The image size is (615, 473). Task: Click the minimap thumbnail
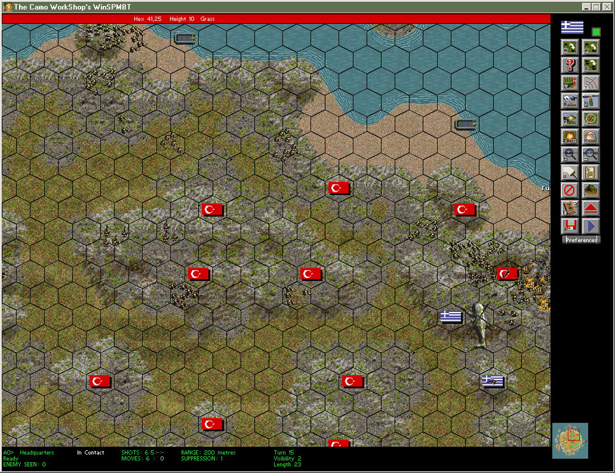[570, 440]
